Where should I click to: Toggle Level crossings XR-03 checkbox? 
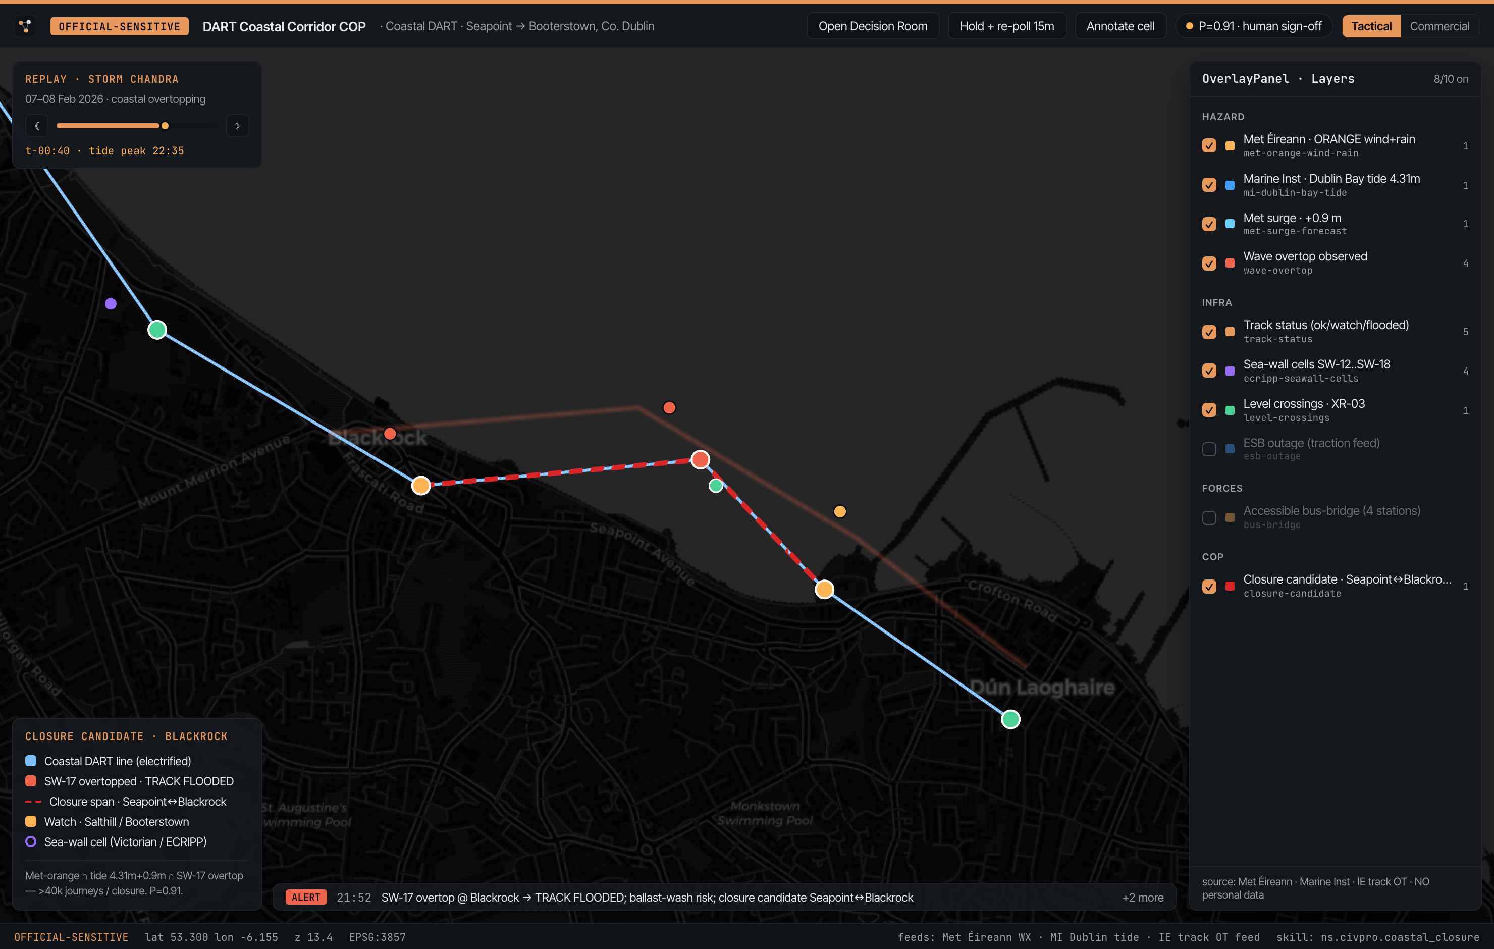(1209, 410)
